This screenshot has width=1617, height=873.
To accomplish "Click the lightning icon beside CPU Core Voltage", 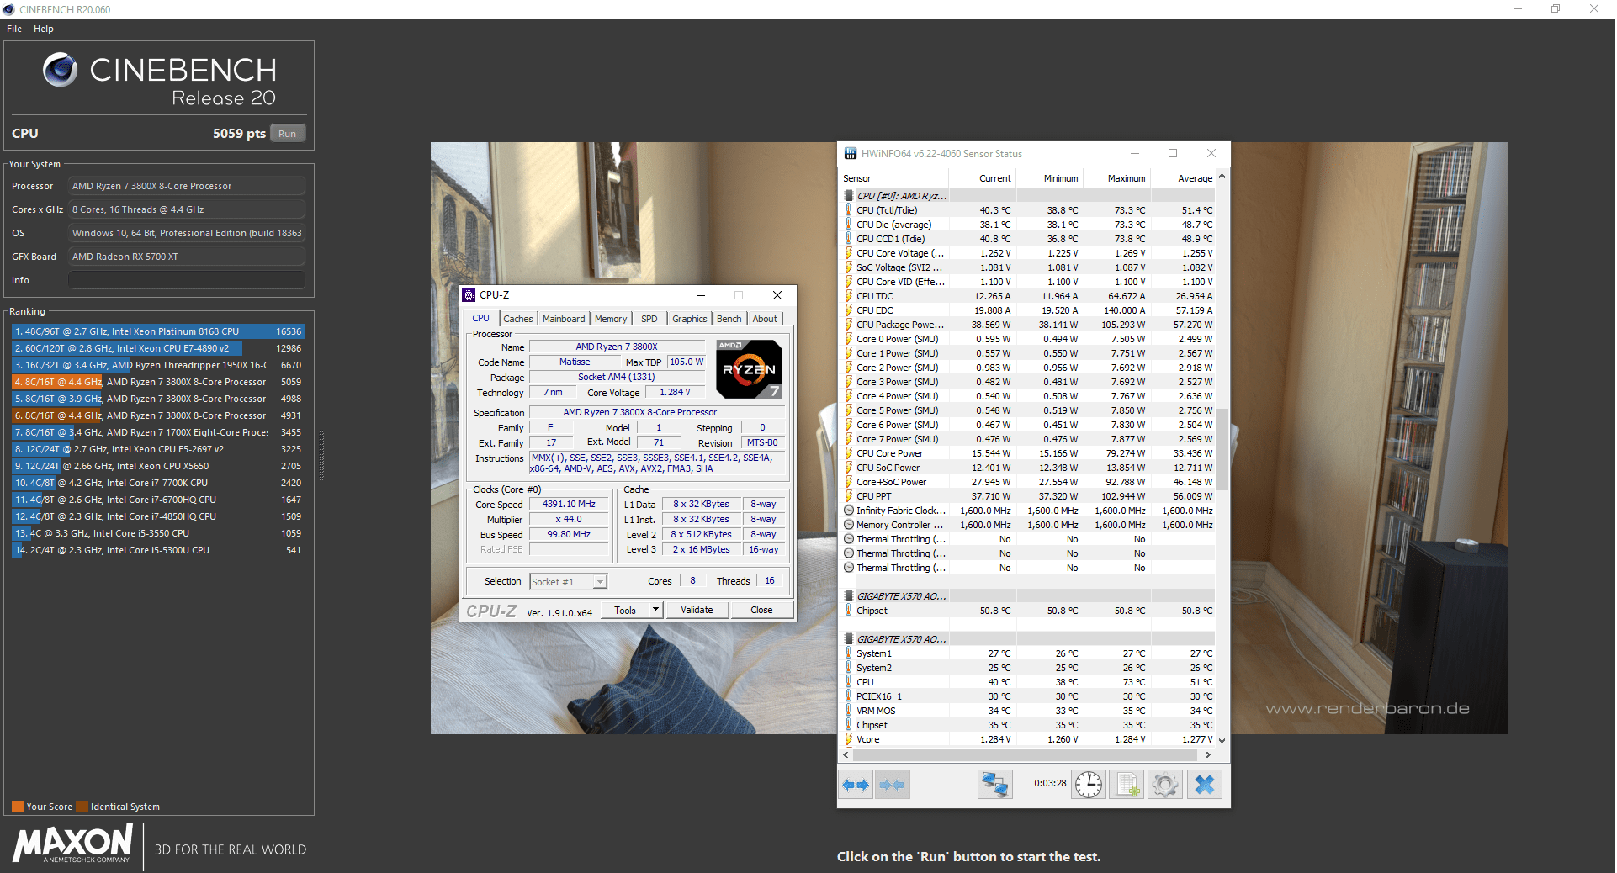I will coord(849,253).
